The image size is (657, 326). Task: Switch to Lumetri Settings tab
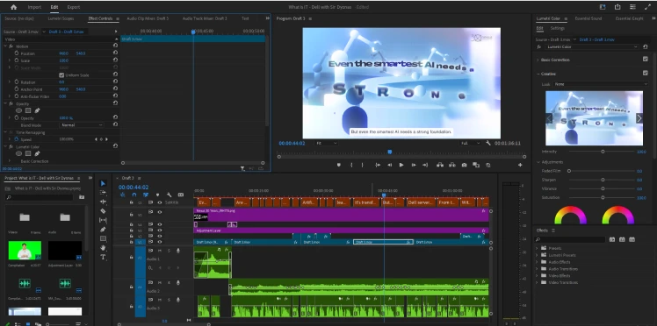[x=557, y=28]
